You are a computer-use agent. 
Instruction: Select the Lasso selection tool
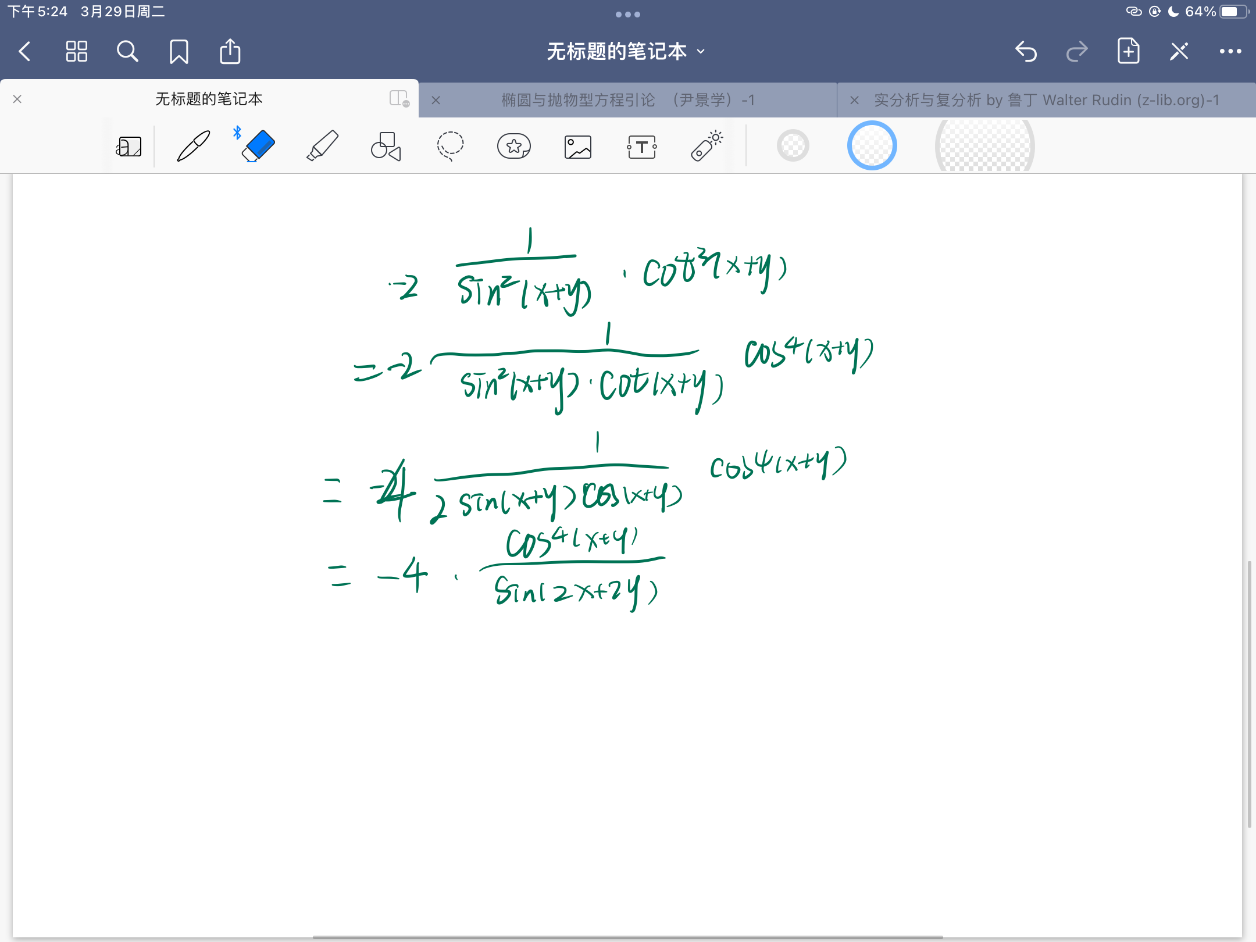coord(450,146)
